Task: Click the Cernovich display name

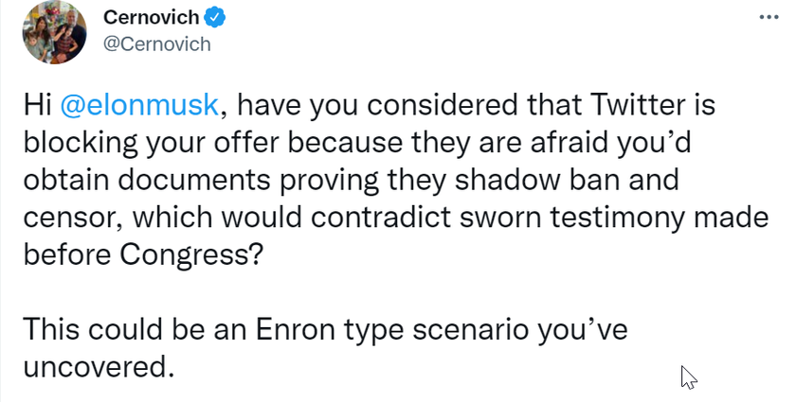Action: click(152, 18)
